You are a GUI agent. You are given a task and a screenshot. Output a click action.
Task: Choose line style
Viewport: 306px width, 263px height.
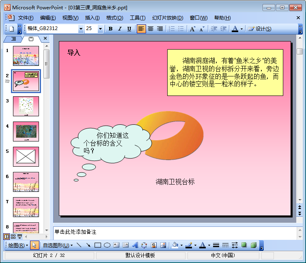[x=216, y=245]
